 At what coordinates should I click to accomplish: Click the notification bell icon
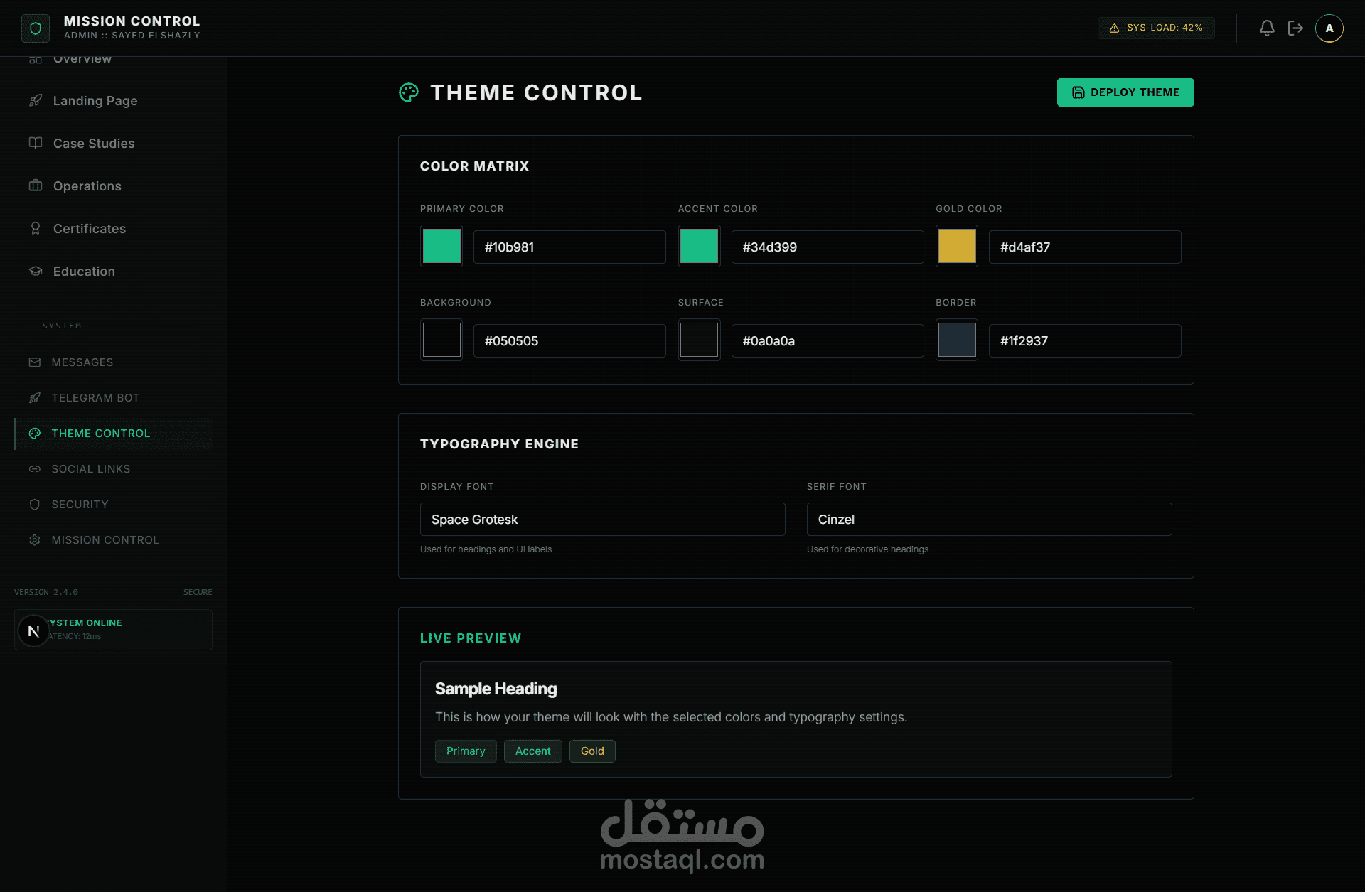point(1267,28)
